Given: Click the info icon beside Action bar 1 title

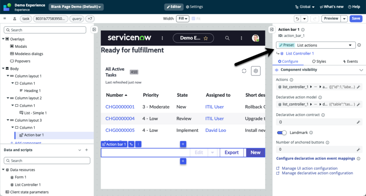Looking at the screenshot, I should 303,30.
